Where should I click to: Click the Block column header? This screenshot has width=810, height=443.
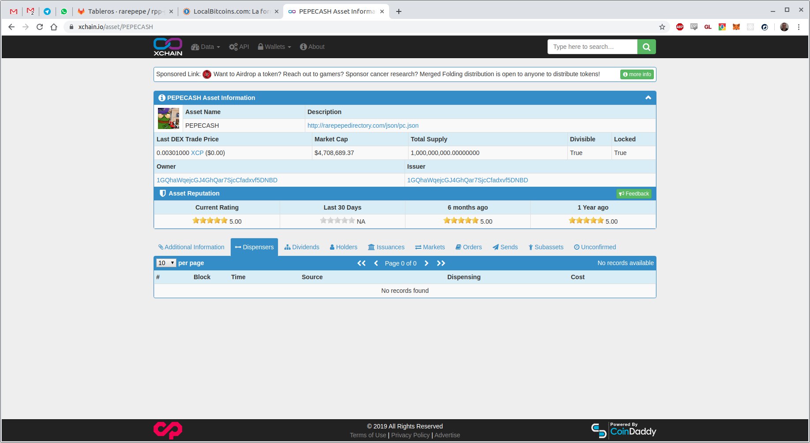[x=202, y=277]
